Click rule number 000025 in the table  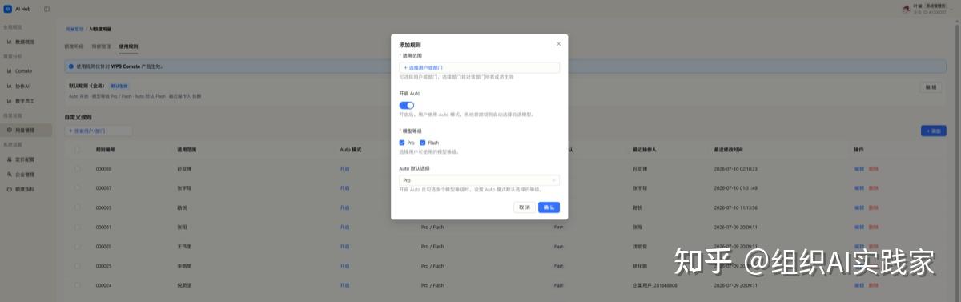103,265
